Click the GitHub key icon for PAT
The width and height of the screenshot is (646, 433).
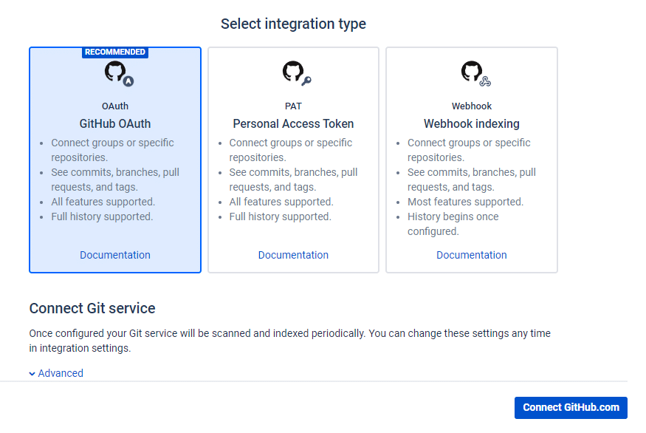click(295, 73)
